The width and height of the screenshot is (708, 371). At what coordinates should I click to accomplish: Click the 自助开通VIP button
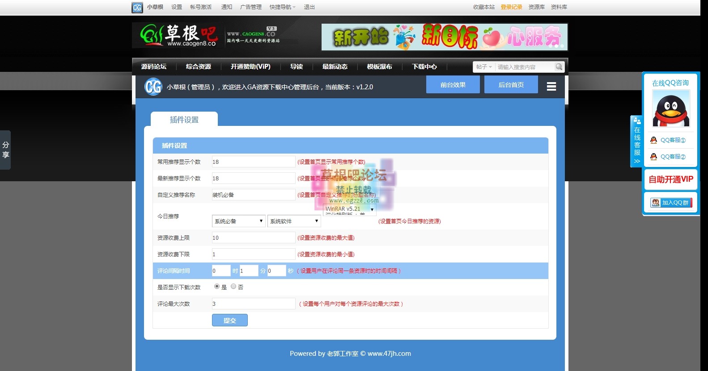click(671, 179)
